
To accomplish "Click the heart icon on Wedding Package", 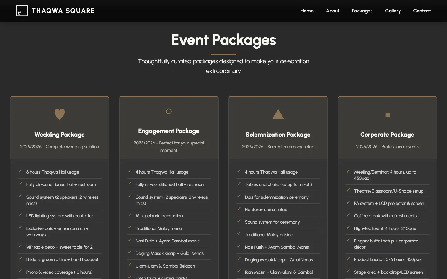I will pyautogui.click(x=60, y=114).
